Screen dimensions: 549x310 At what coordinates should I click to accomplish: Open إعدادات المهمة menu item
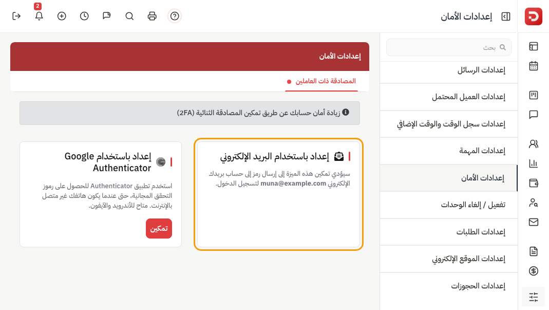448,151
